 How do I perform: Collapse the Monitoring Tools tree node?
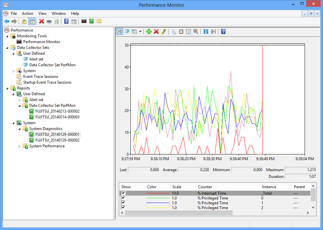[7, 36]
